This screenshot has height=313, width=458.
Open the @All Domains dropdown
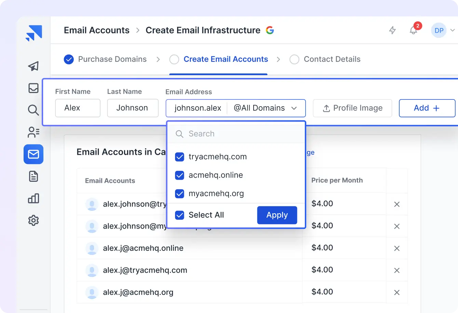tap(266, 108)
